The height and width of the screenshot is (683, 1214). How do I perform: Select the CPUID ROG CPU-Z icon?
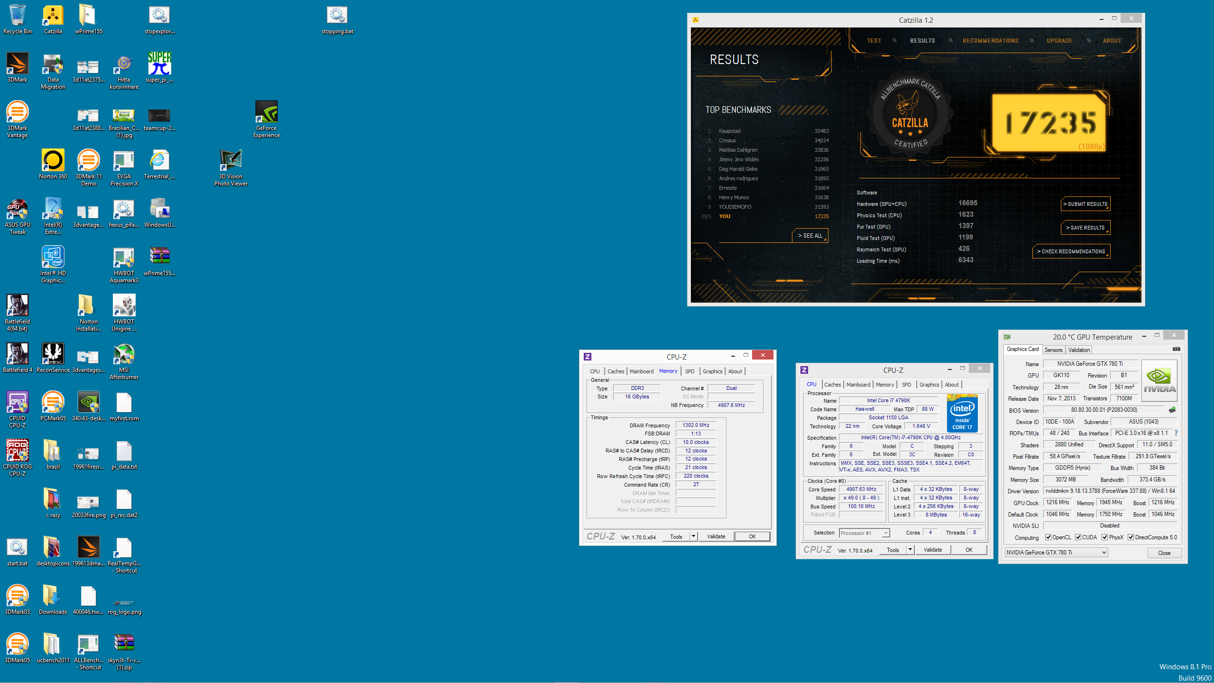click(x=18, y=458)
